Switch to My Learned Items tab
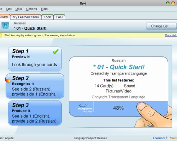177x141 pixels. [26, 17]
